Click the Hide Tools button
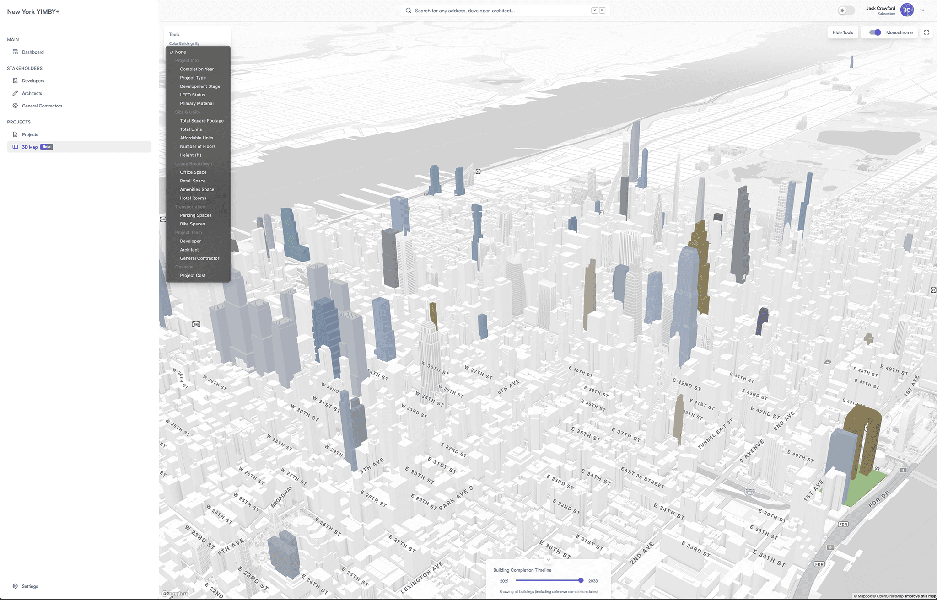The image size is (937, 600). (842, 32)
